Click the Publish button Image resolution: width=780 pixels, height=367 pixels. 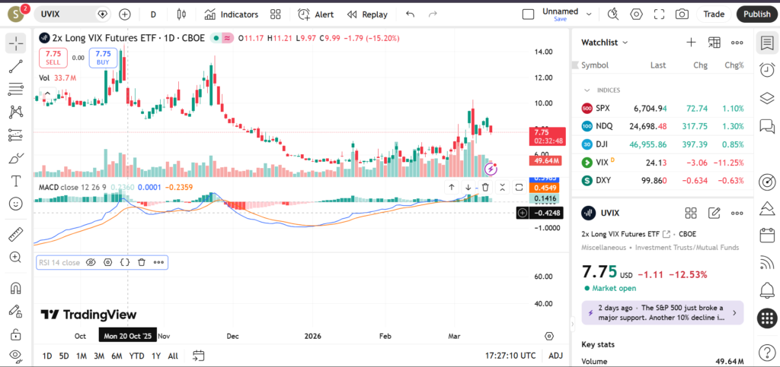(x=756, y=14)
